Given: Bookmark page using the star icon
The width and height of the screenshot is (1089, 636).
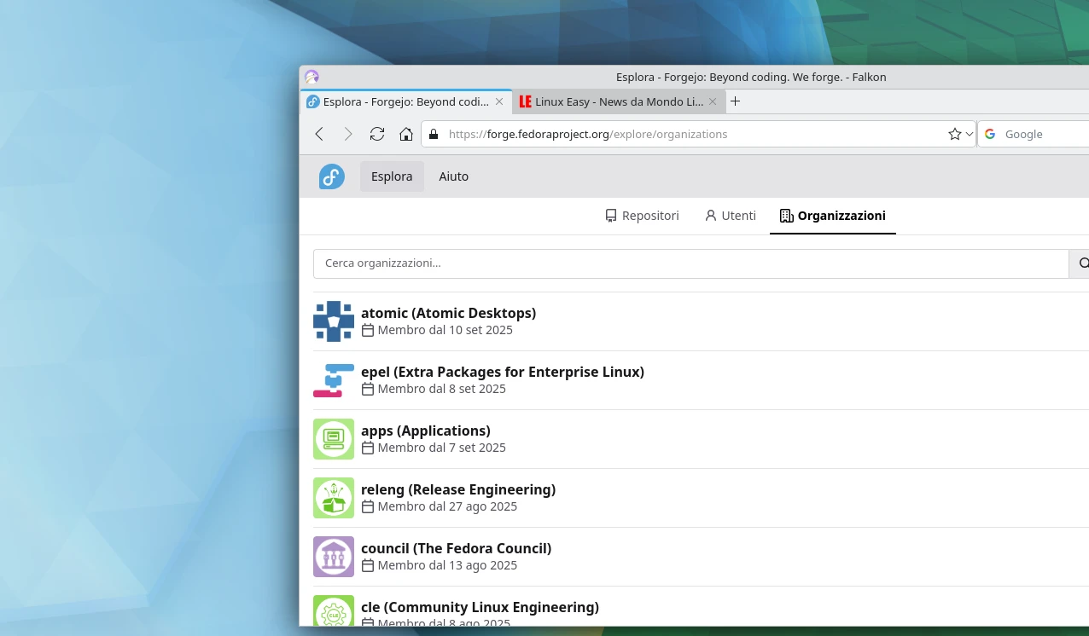Looking at the screenshot, I should tap(954, 134).
